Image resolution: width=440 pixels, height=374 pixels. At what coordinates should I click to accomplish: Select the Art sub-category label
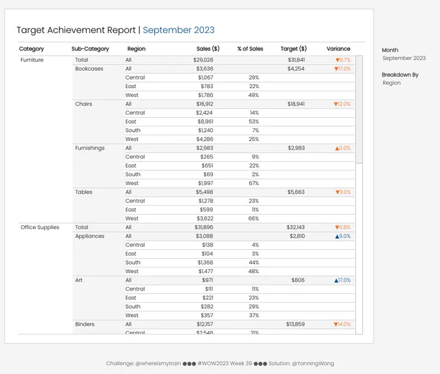(x=79, y=280)
